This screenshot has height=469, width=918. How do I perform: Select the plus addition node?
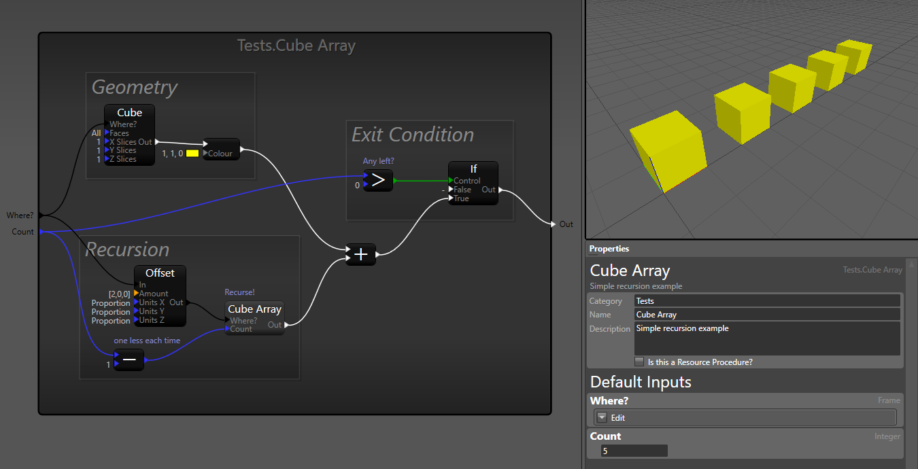[361, 254]
